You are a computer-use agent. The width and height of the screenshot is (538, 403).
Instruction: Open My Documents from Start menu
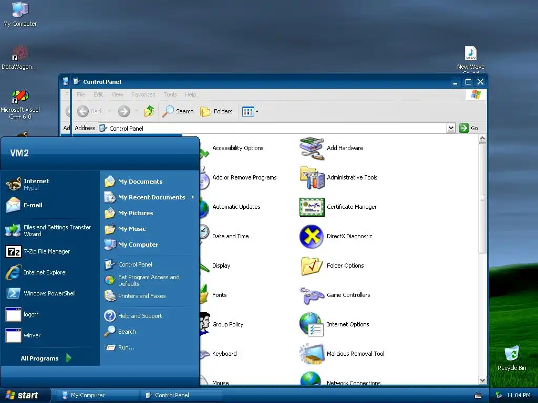point(133,182)
